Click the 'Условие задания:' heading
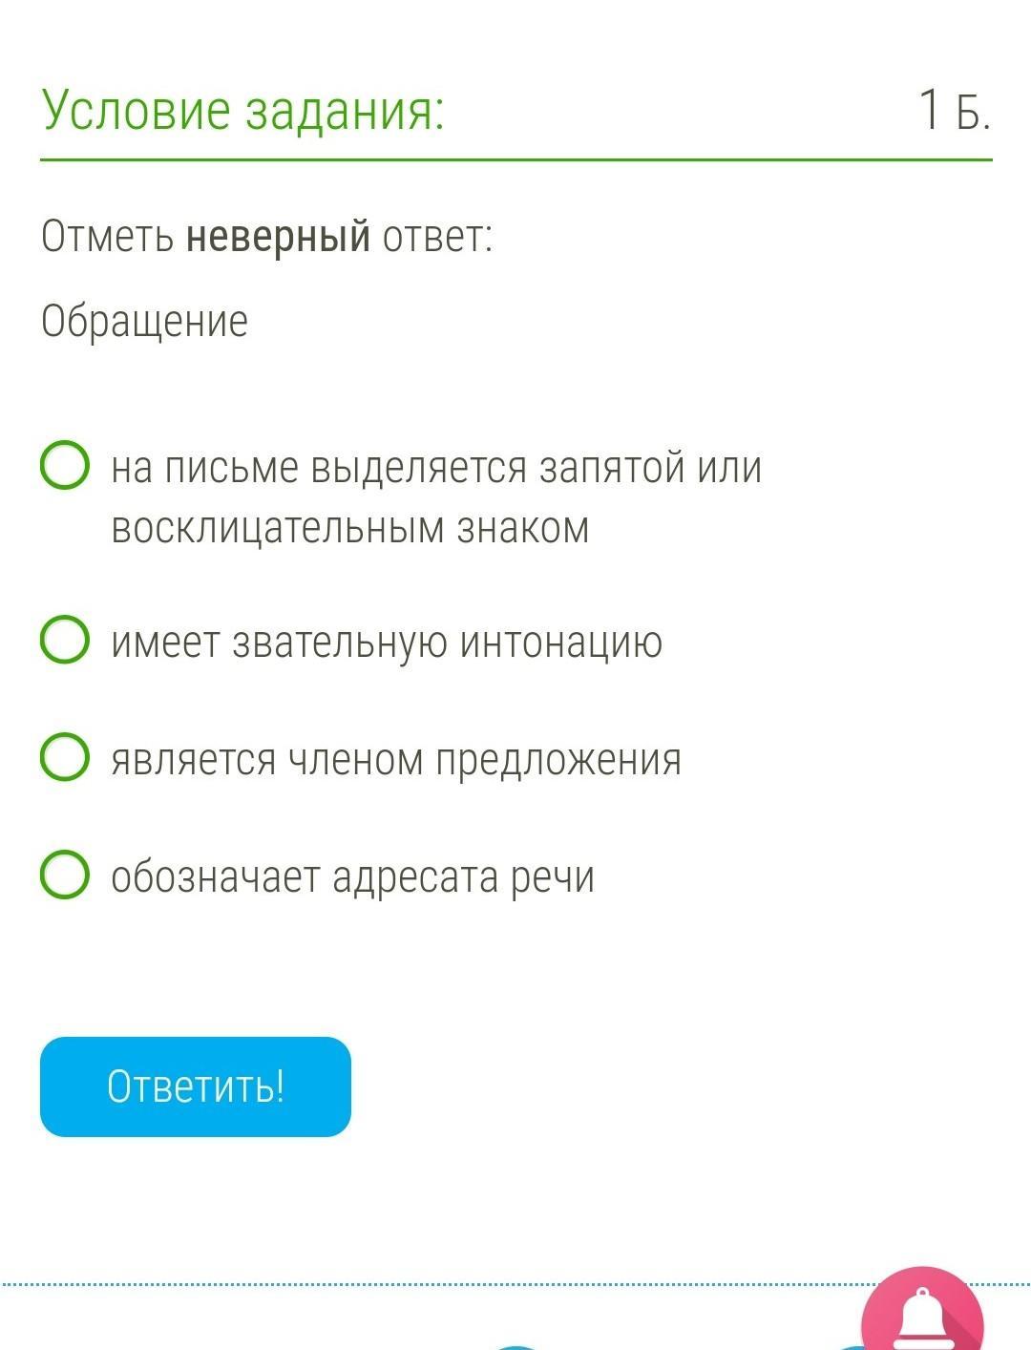 [242, 110]
